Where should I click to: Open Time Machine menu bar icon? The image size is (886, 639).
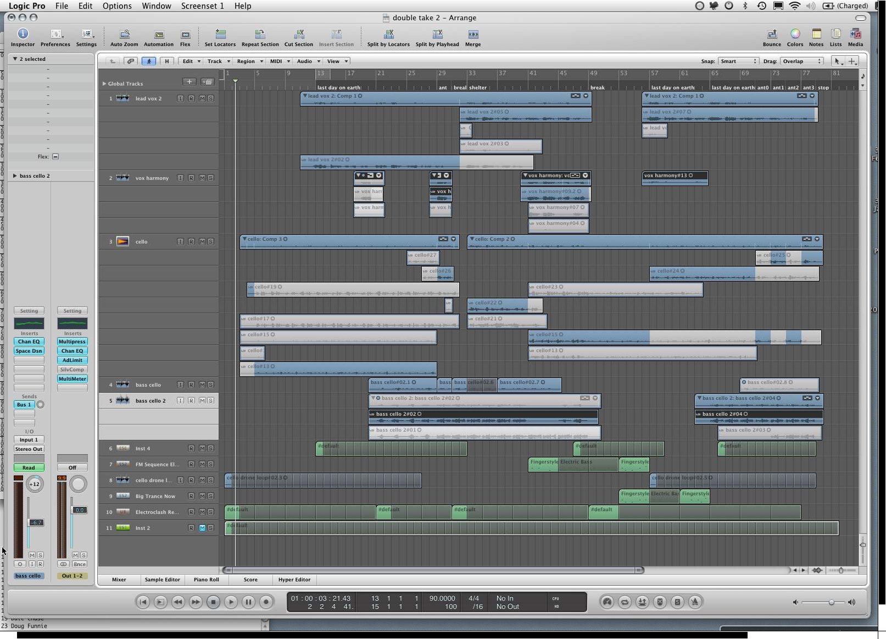click(x=761, y=5)
